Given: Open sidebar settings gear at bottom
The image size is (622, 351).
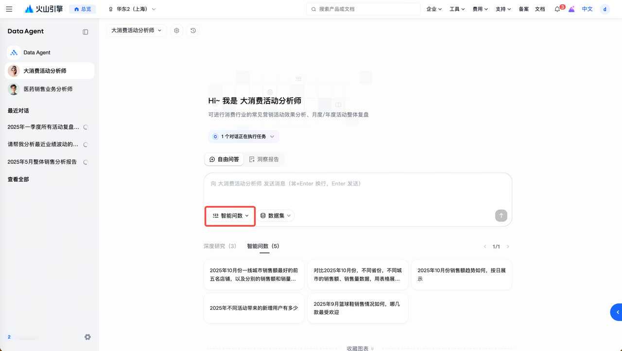Looking at the screenshot, I should coord(87,337).
